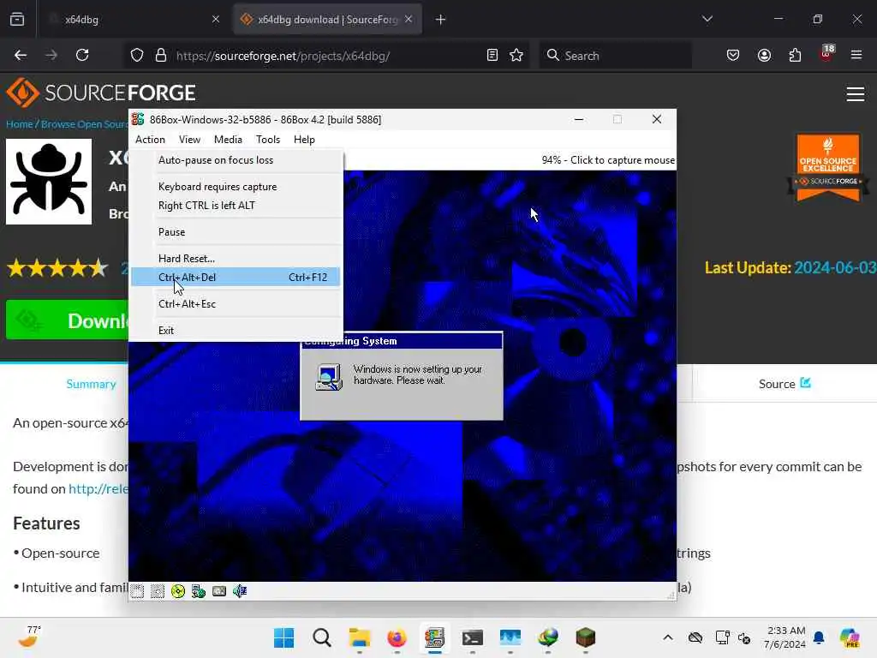Open the 86Box Media menu
877x658 pixels.
tap(228, 140)
